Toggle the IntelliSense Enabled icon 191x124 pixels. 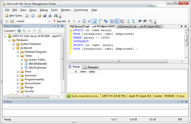point(94,21)
